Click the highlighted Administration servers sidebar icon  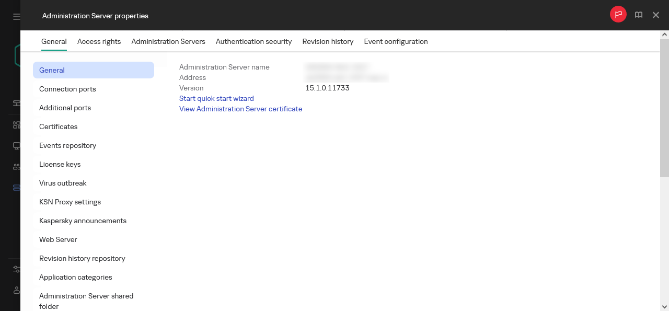pyautogui.click(x=16, y=187)
